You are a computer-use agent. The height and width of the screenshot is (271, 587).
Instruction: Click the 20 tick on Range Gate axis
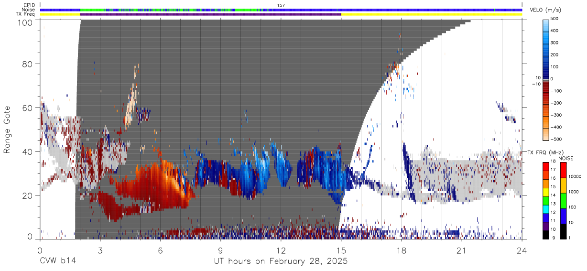pyautogui.click(x=28, y=195)
